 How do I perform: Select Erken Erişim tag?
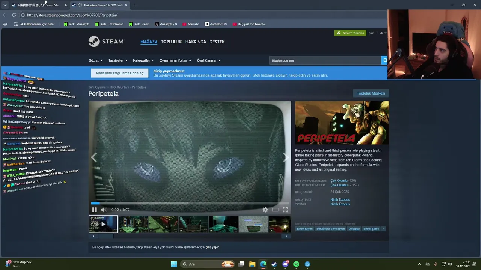pyautogui.click(x=304, y=229)
